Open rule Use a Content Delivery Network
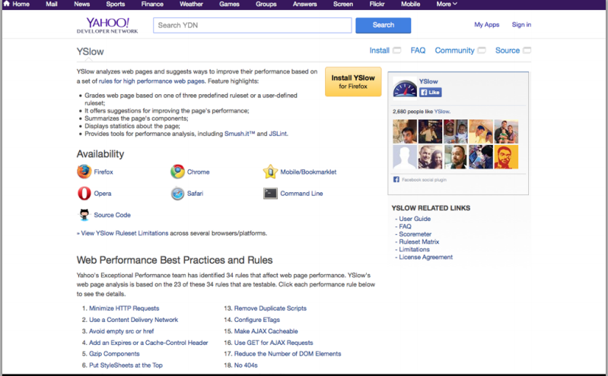This screenshot has height=376, width=608. pos(133,320)
